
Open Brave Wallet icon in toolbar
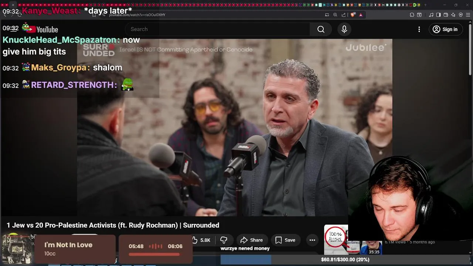(446, 15)
